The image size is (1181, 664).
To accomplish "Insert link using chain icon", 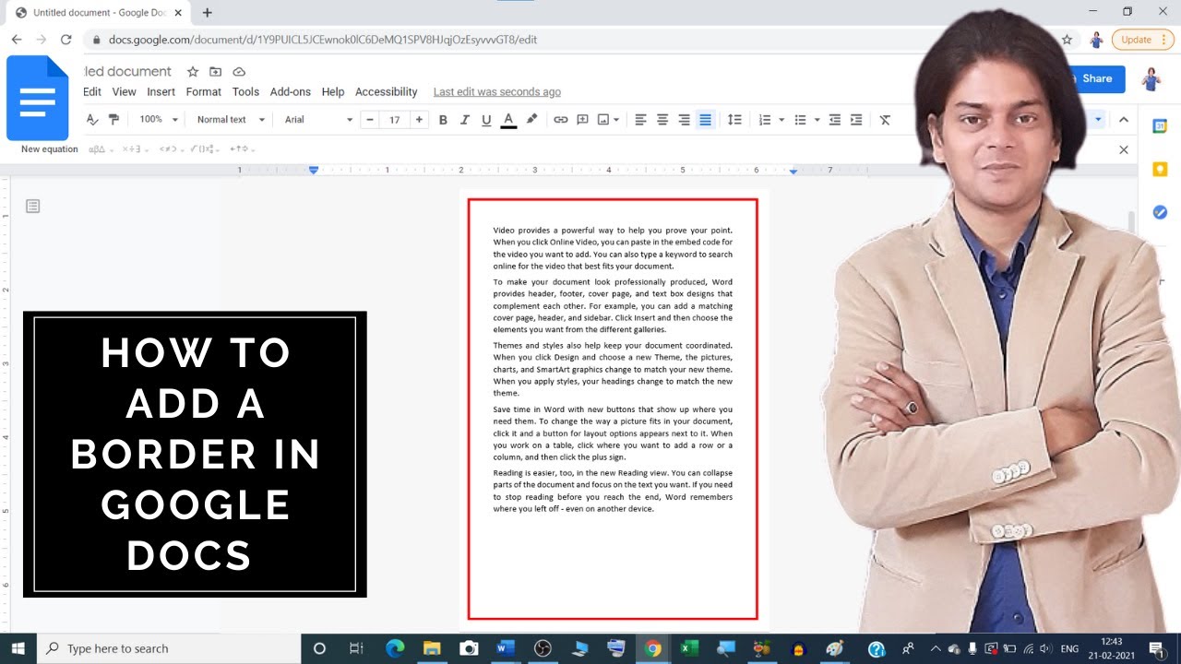I will [560, 120].
